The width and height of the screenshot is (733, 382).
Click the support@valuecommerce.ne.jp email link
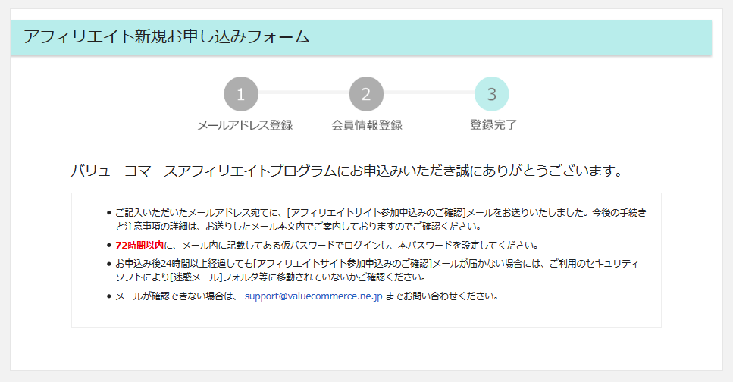coord(313,296)
